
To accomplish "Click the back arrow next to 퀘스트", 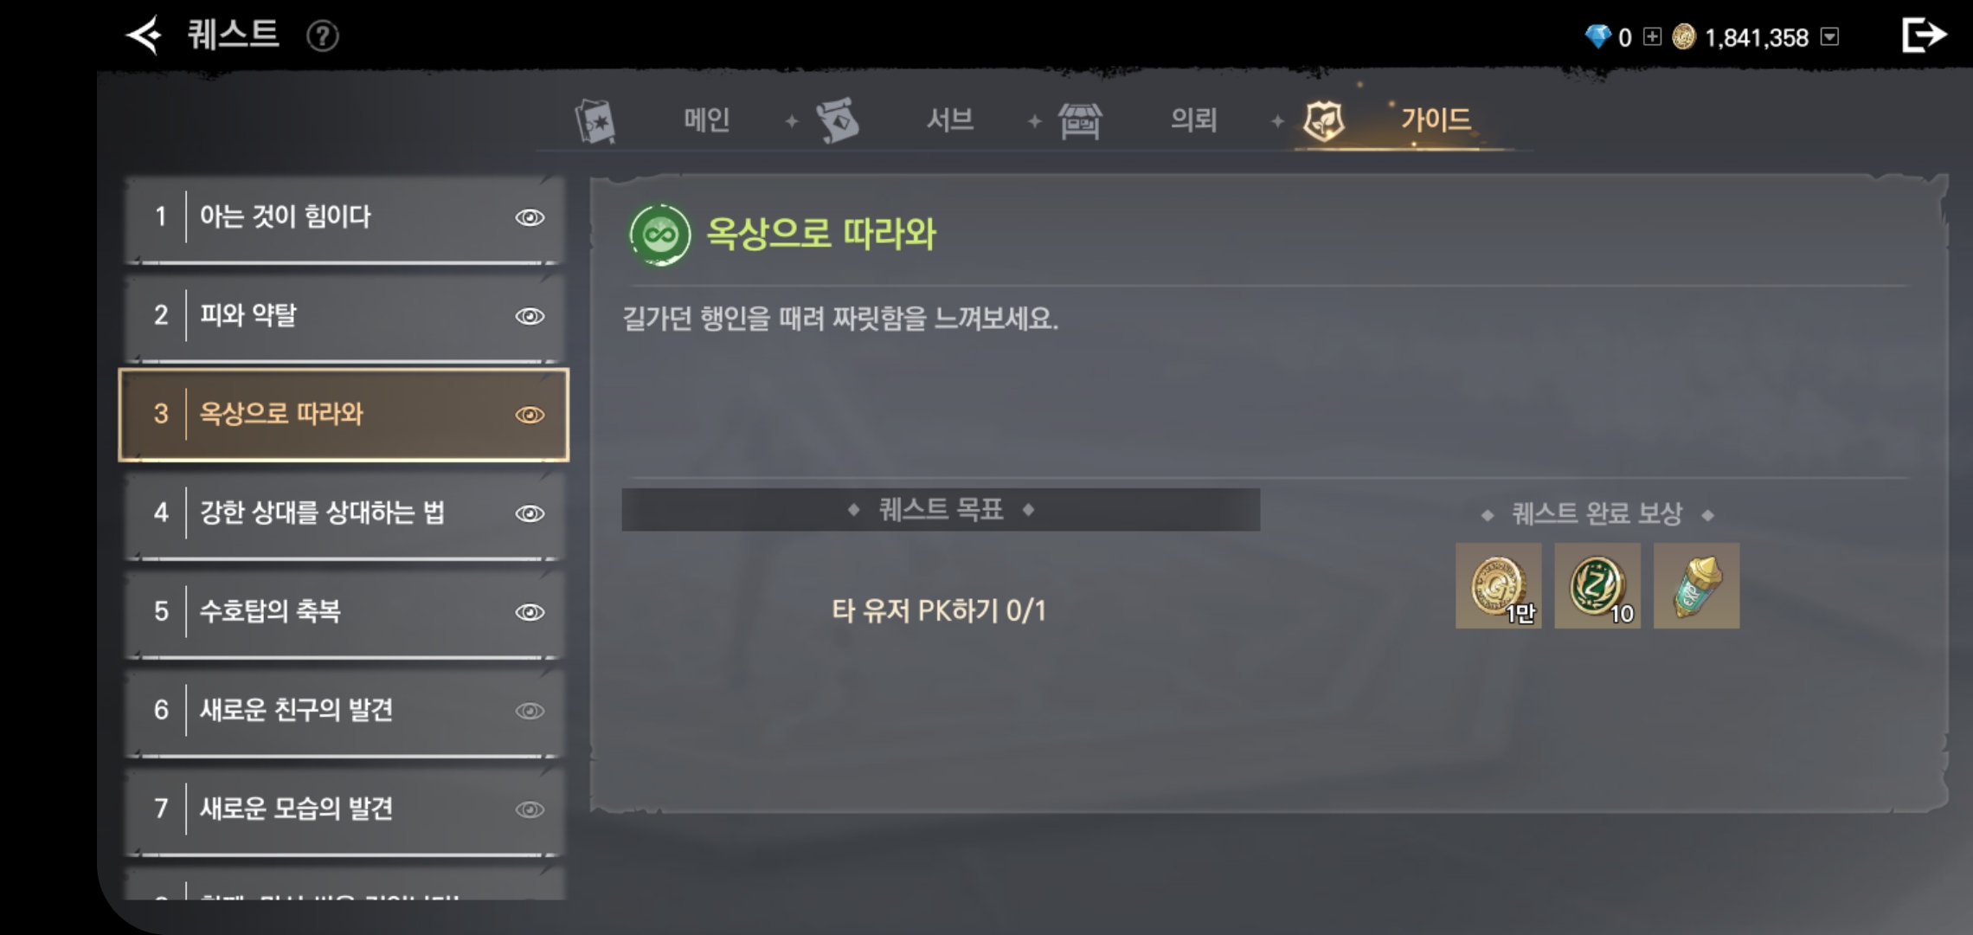I will click(x=145, y=35).
